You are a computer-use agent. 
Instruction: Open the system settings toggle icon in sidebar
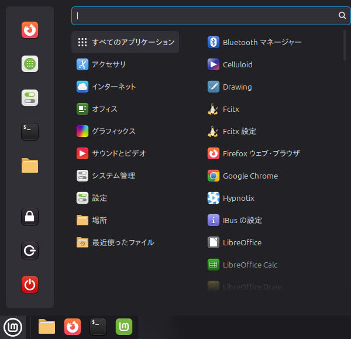click(30, 98)
